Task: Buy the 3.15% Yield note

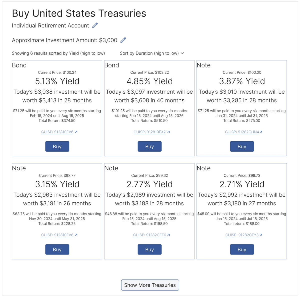Action: pyautogui.click(x=57, y=250)
